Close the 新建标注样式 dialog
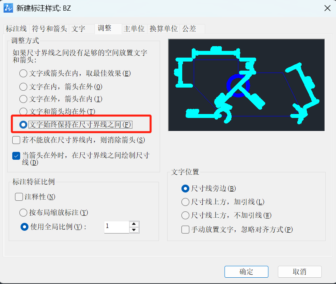Viewport: 336px width, 284px height. 327,8
